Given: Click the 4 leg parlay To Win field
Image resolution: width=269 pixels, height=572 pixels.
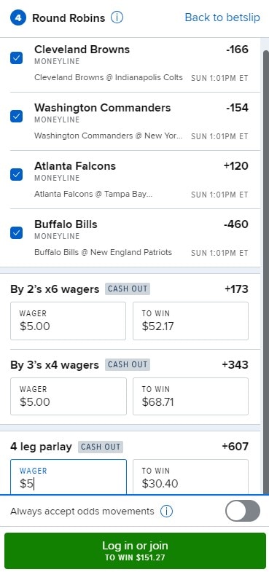Looking at the screenshot, I should point(190,477).
